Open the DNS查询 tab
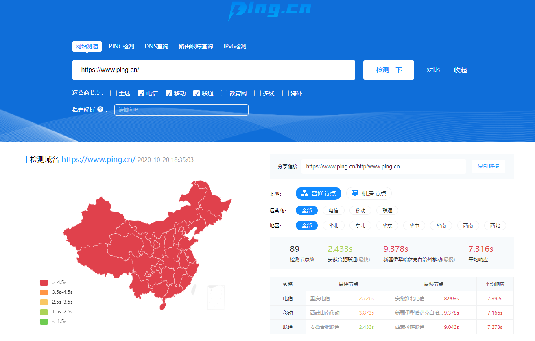The width and height of the screenshot is (535, 341). pos(156,46)
